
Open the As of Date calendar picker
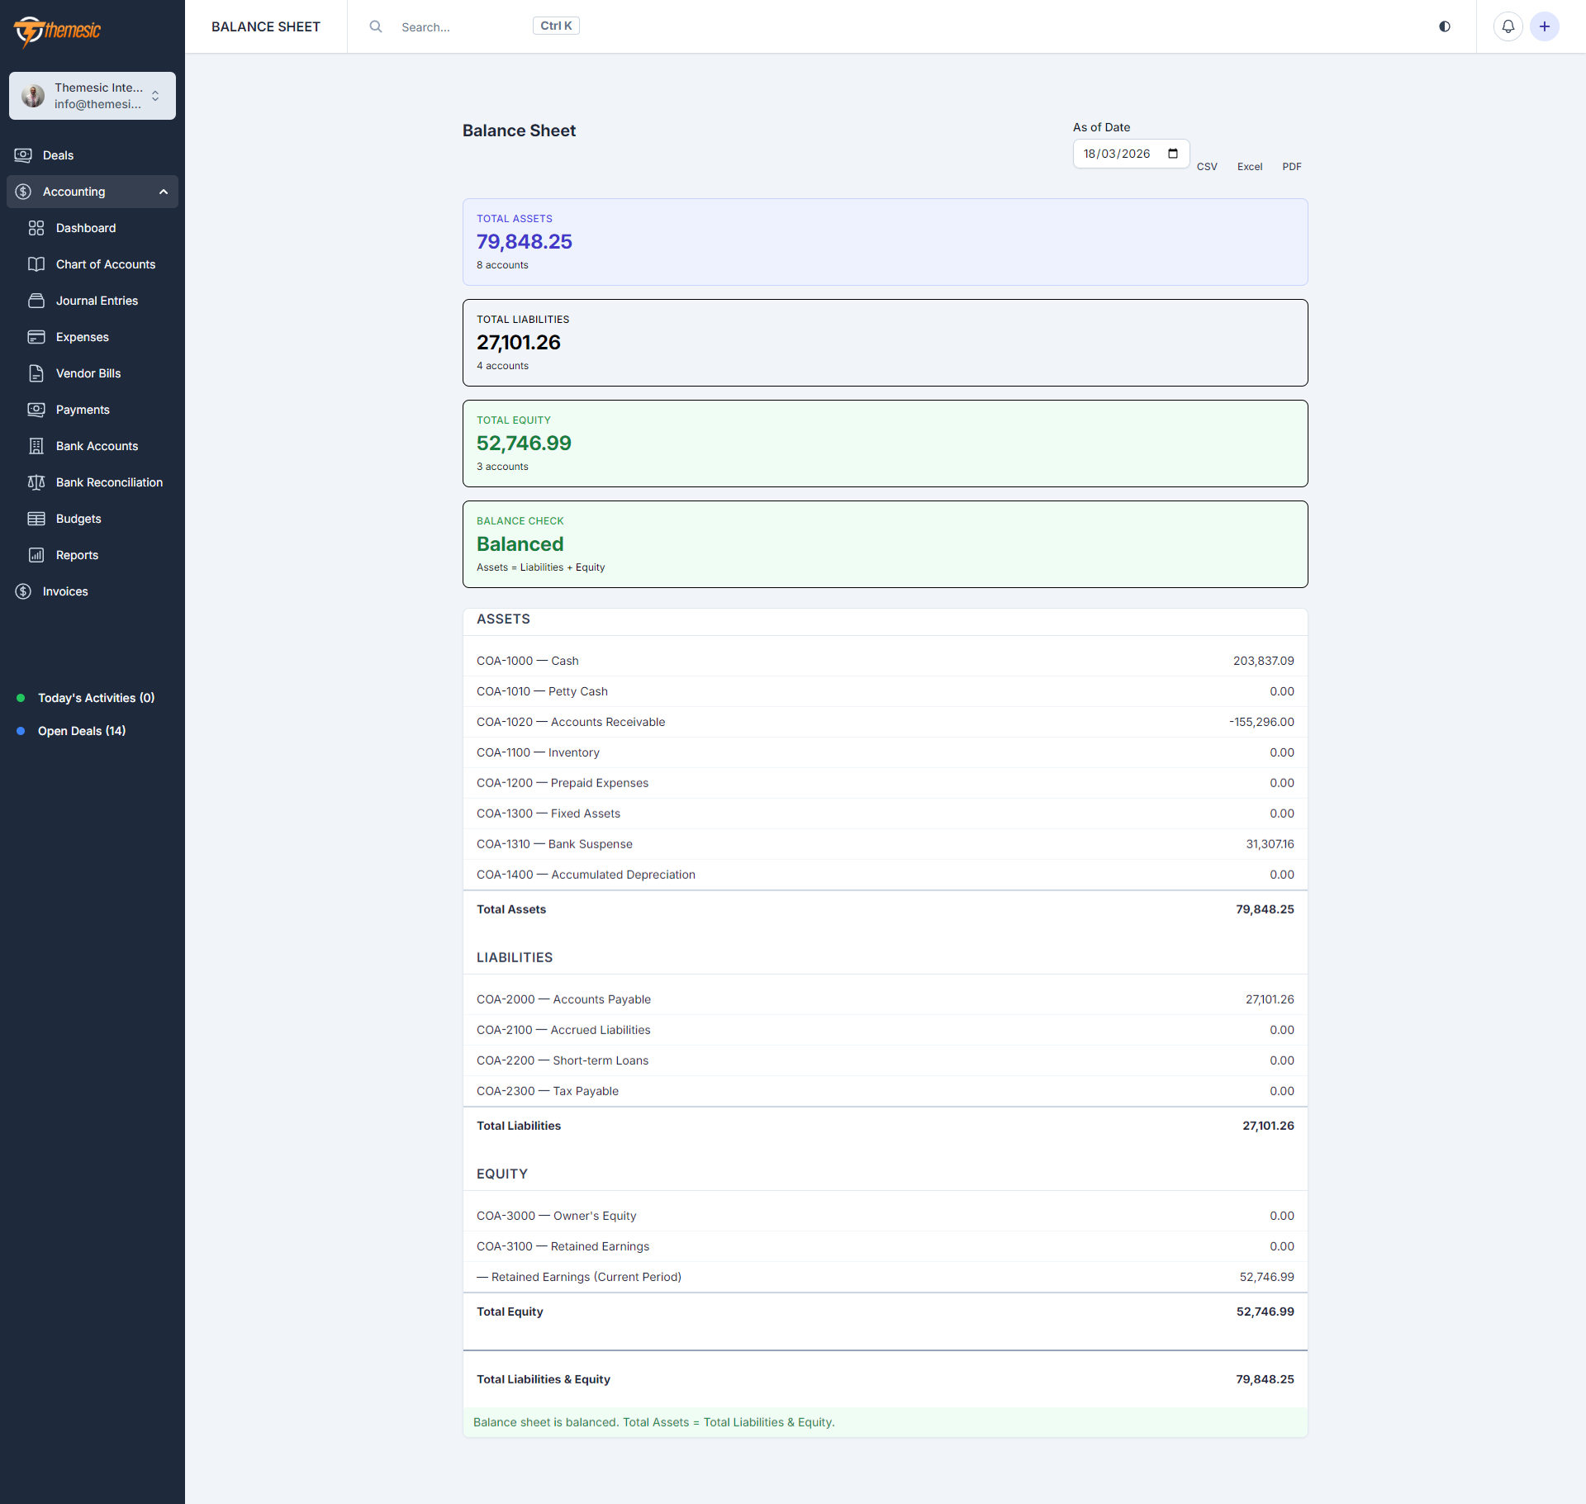pyautogui.click(x=1173, y=154)
